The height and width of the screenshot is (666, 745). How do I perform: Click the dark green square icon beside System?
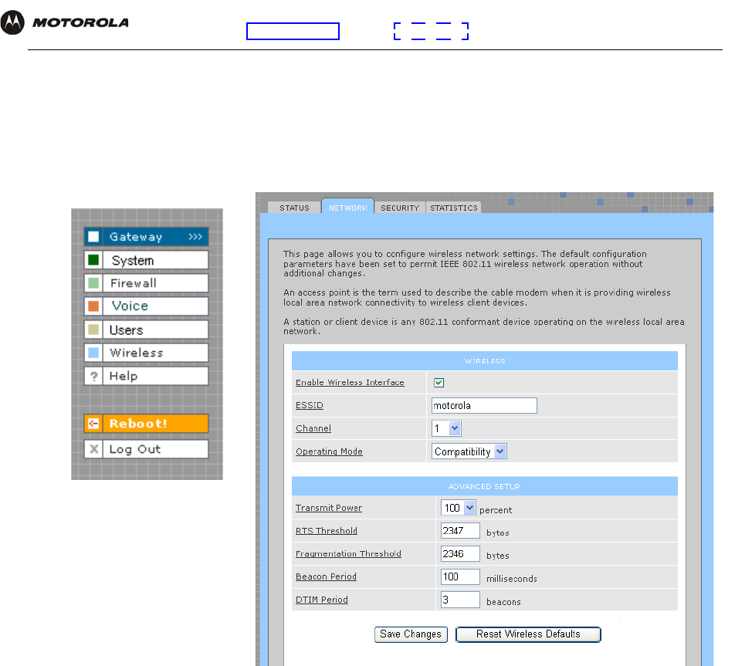(x=93, y=260)
